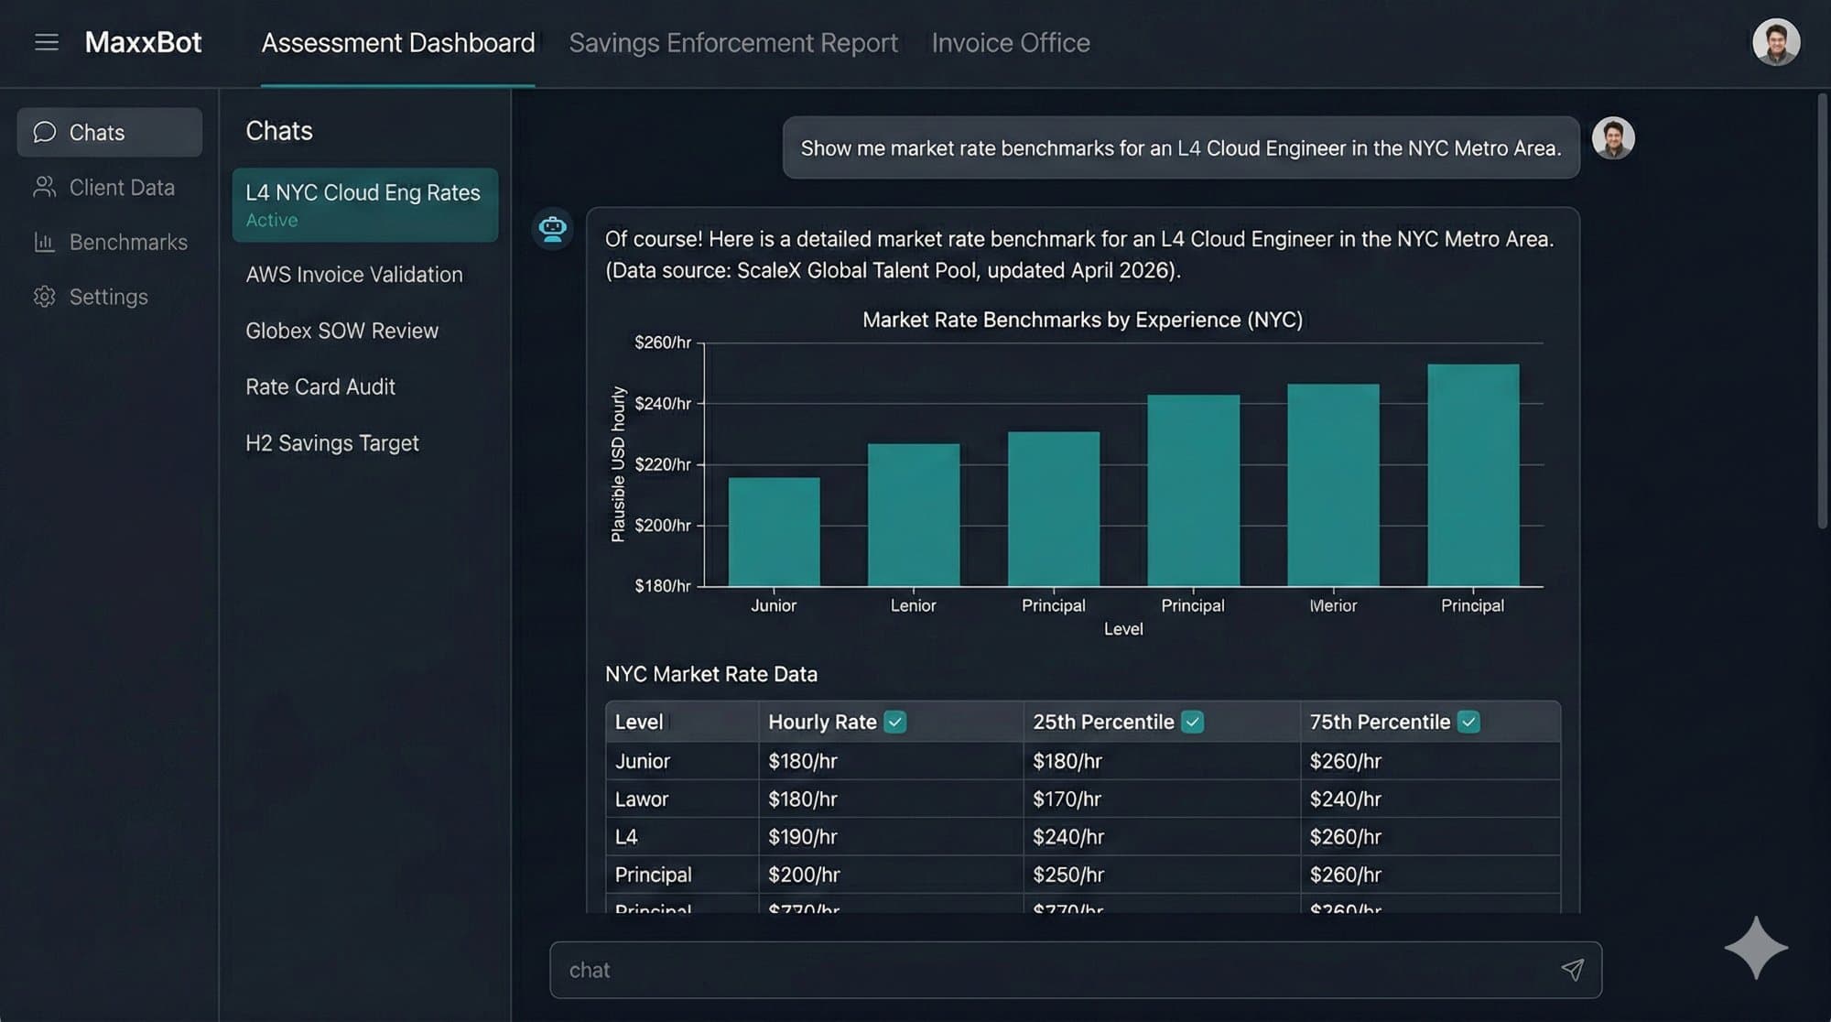Open the Chats panel icon in sidebar
The width and height of the screenshot is (1831, 1022).
45,132
